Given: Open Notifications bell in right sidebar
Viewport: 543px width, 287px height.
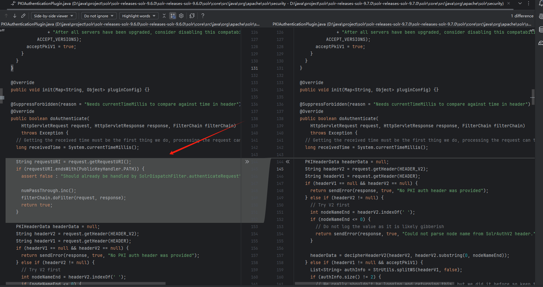Looking at the screenshot, I should point(540,4).
